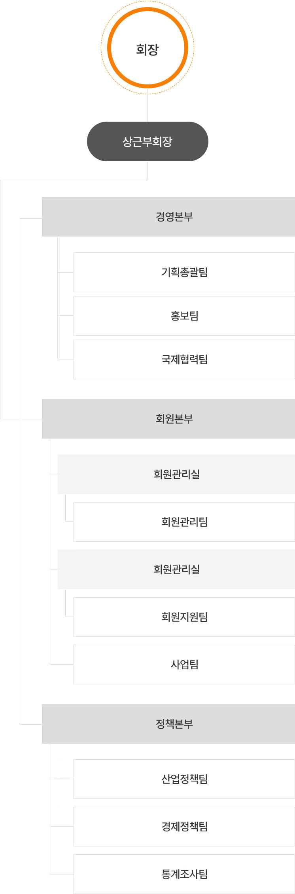Click the 회원지원팀 team box

184,617
